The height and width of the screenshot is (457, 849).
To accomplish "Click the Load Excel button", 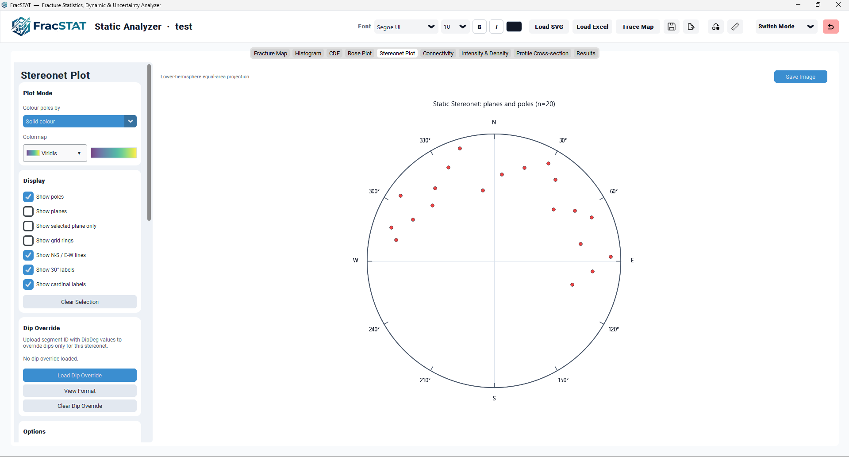I will 592,27.
